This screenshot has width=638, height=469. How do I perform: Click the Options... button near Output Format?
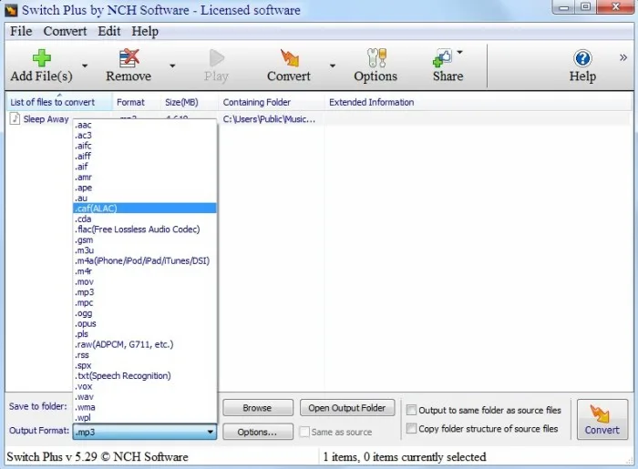258,432
